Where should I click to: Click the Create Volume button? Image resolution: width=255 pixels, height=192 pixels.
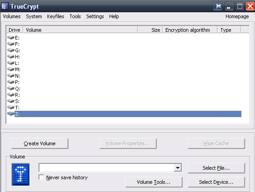(40, 143)
